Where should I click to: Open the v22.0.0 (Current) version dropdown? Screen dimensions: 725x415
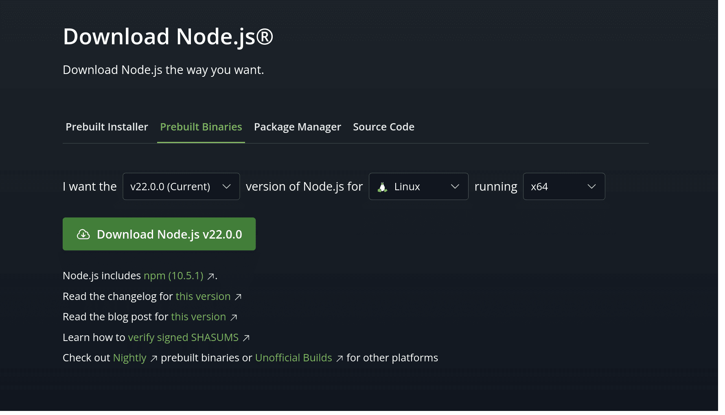pyautogui.click(x=181, y=187)
